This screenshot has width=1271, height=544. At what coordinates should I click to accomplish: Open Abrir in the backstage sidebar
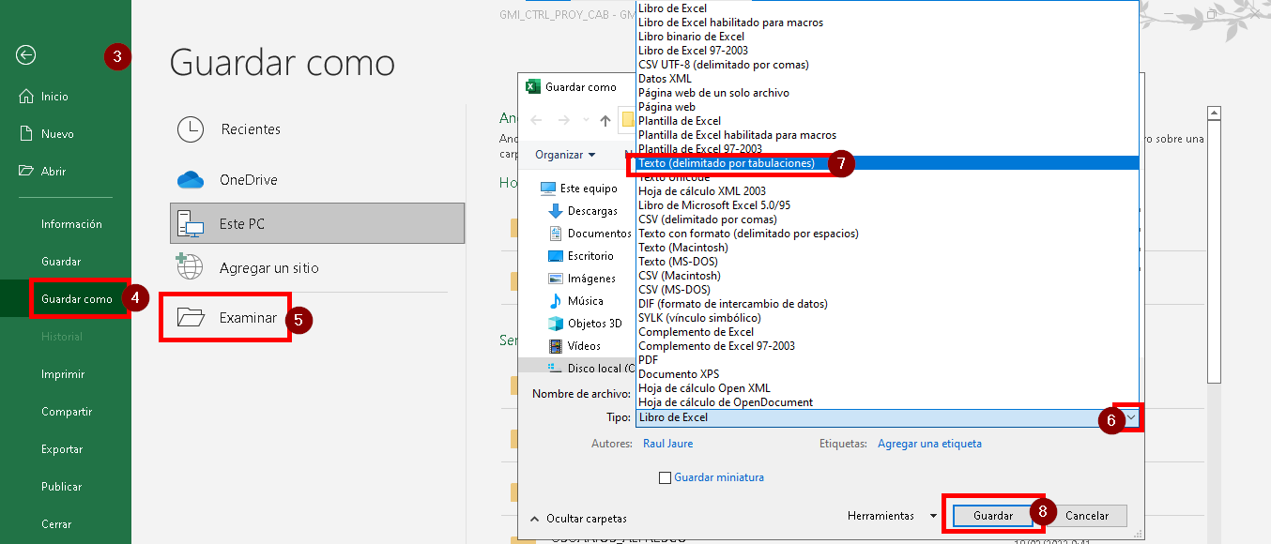coord(43,172)
